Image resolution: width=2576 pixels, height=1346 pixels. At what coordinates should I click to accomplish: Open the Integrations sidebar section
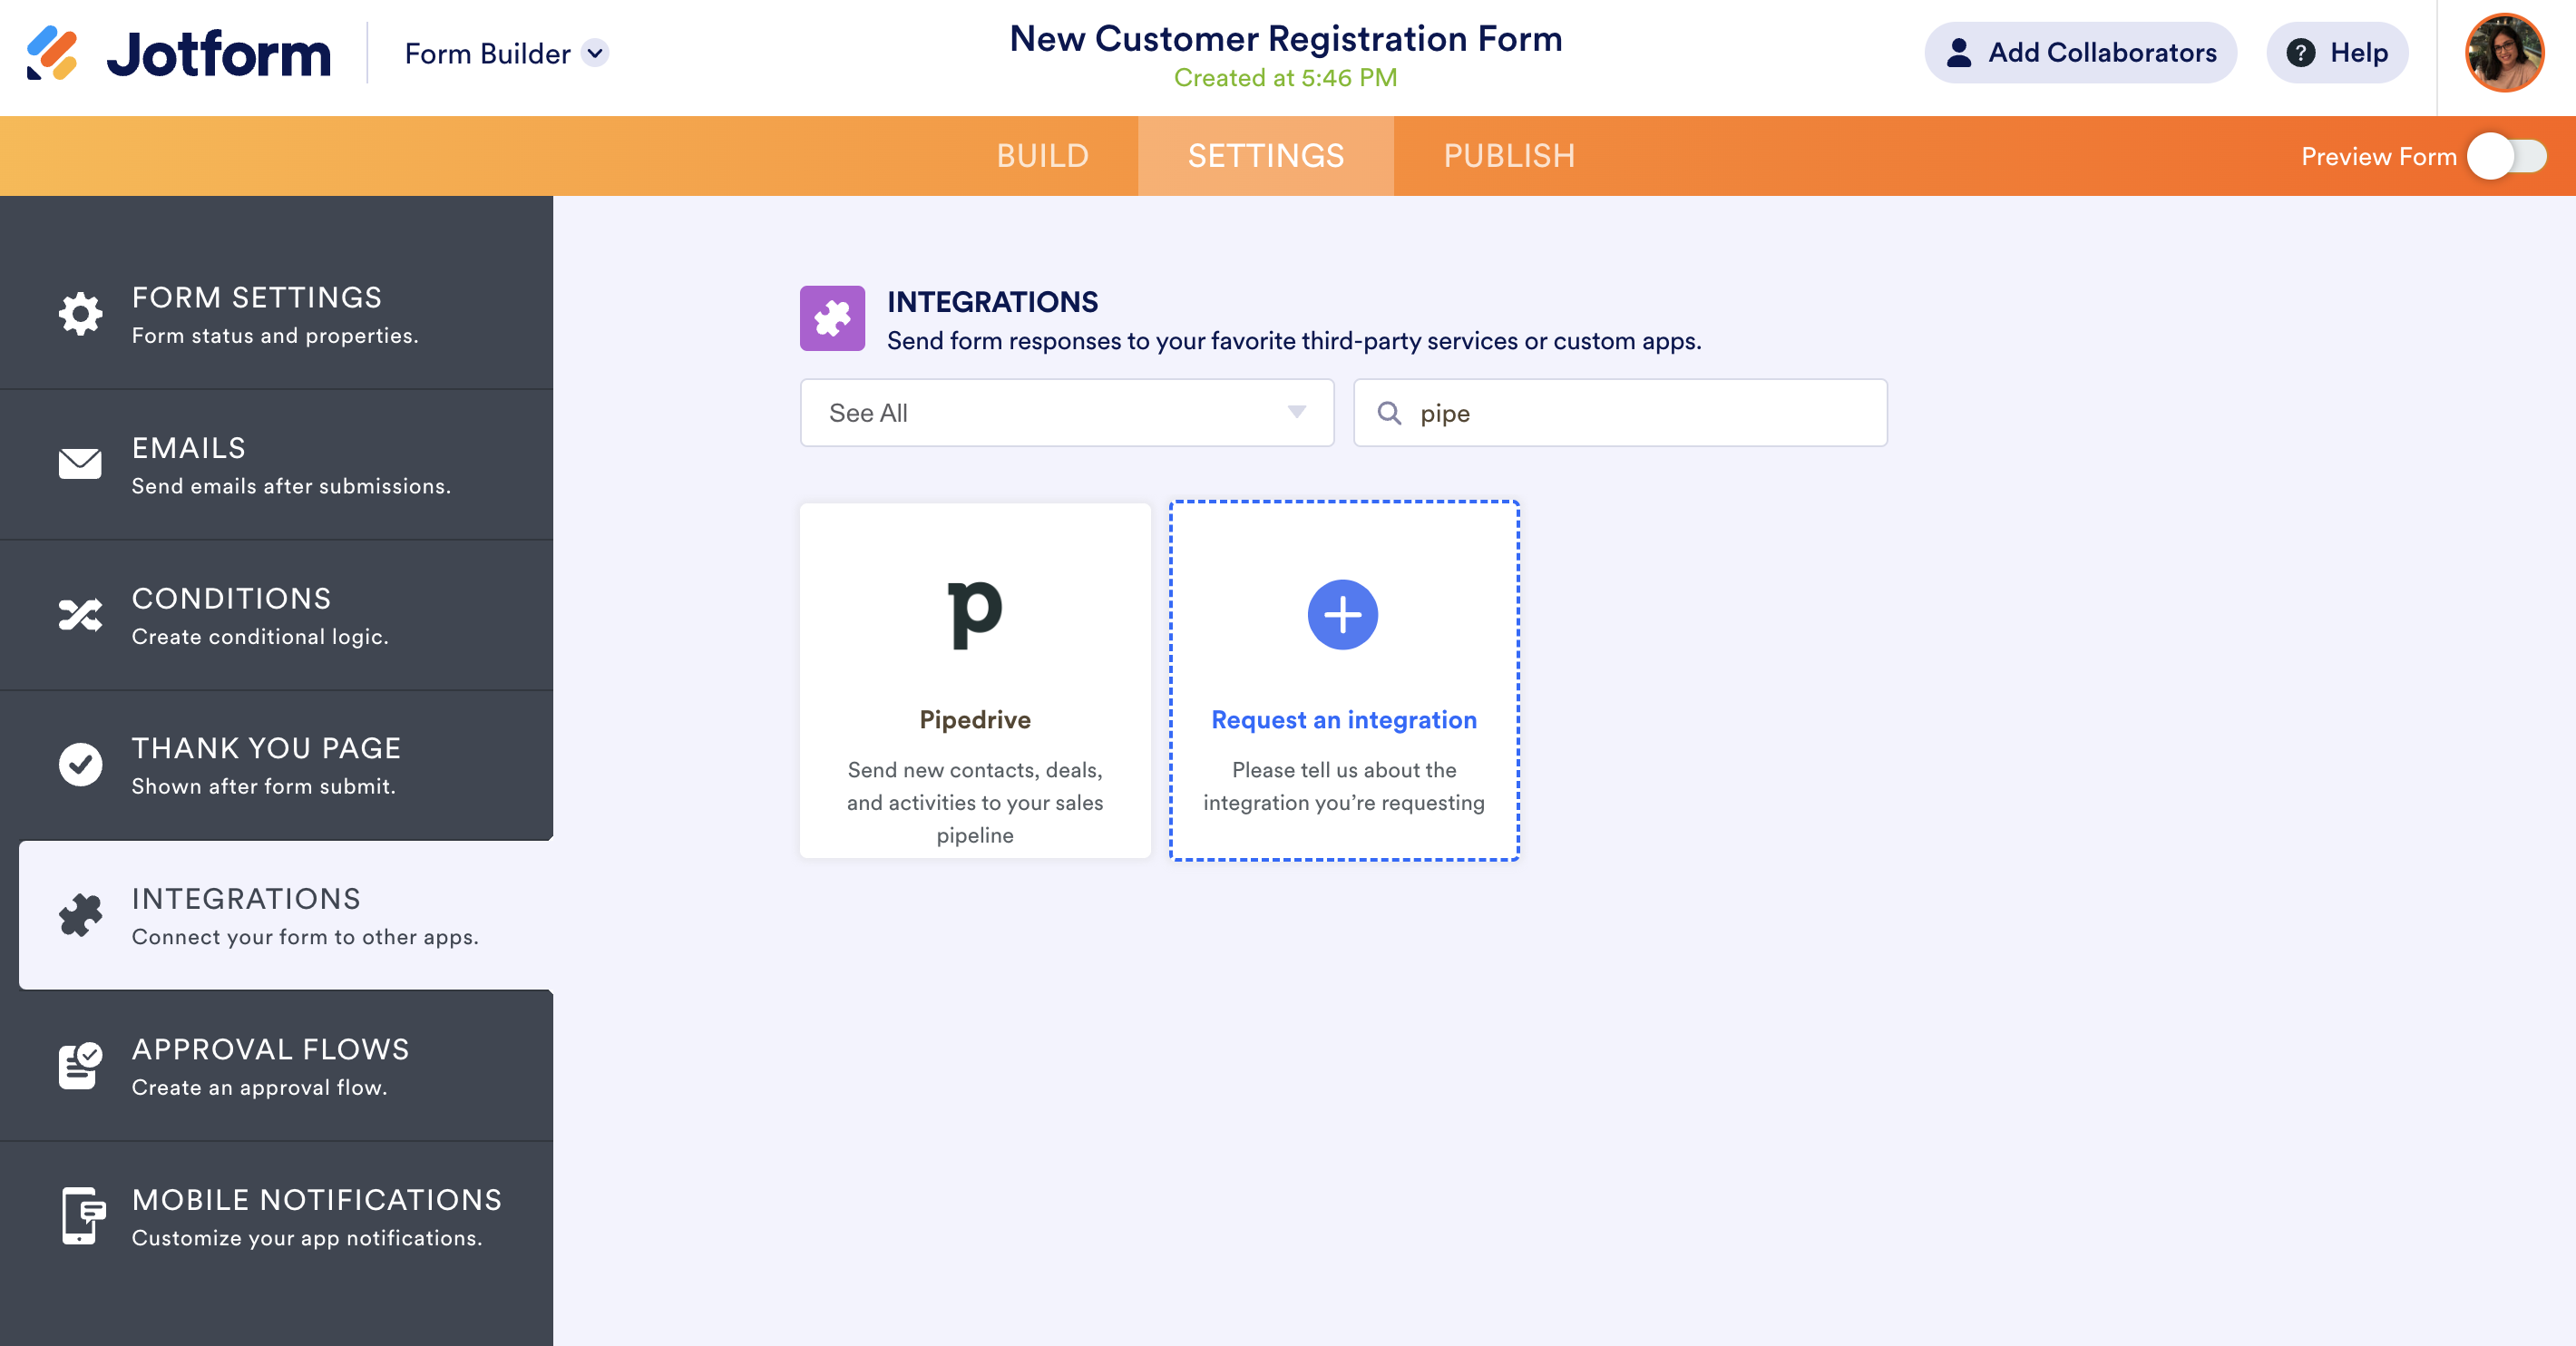[286, 915]
